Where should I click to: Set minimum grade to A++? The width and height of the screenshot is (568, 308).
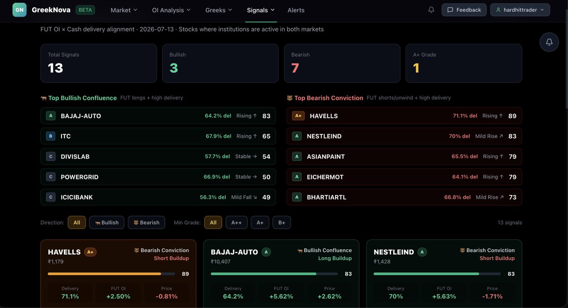click(x=236, y=222)
